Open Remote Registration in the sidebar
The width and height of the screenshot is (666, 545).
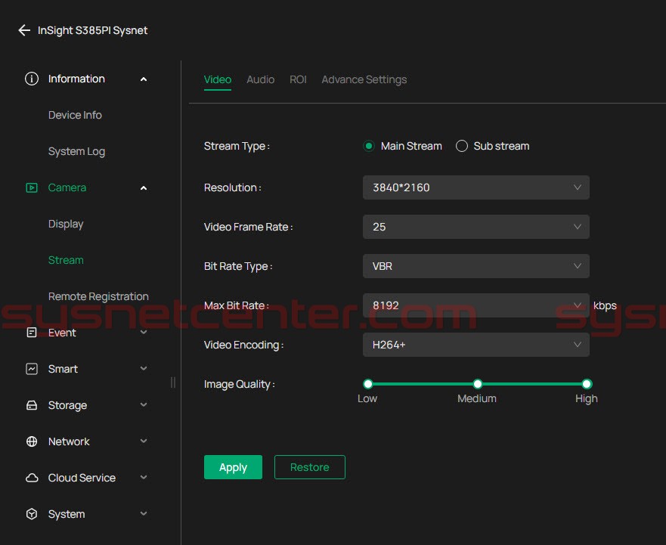(98, 296)
